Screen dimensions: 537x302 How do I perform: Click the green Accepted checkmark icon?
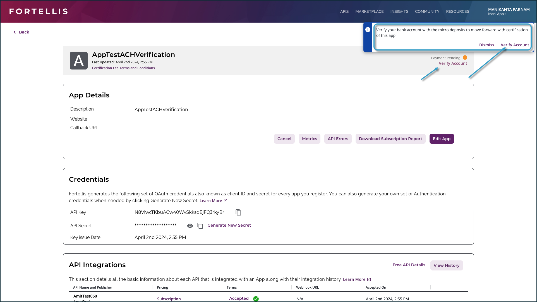point(256,299)
